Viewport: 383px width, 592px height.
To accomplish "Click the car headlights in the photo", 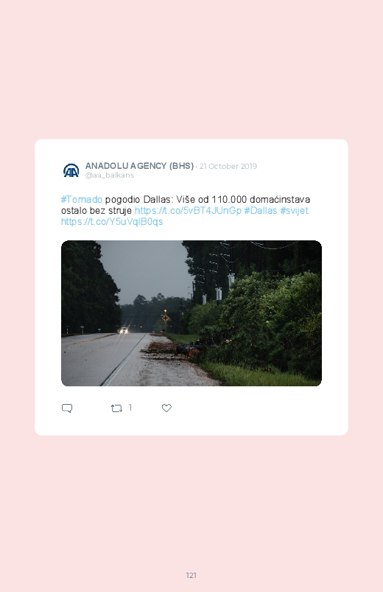I will (123, 330).
